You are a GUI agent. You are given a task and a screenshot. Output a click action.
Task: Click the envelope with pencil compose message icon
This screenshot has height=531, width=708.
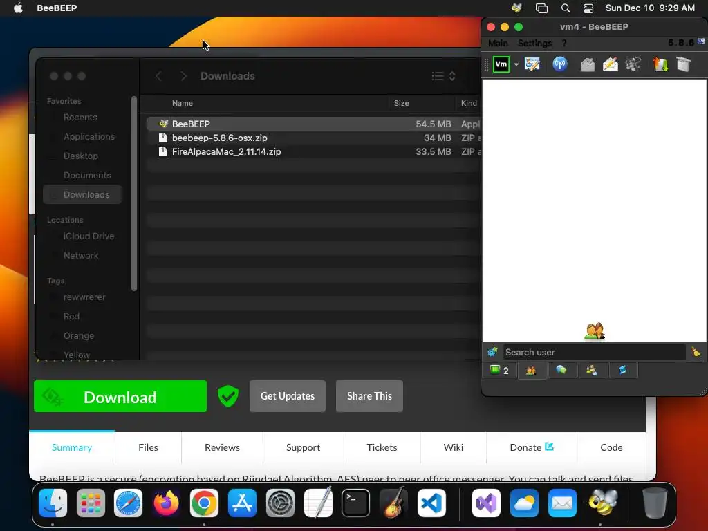(x=611, y=64)
